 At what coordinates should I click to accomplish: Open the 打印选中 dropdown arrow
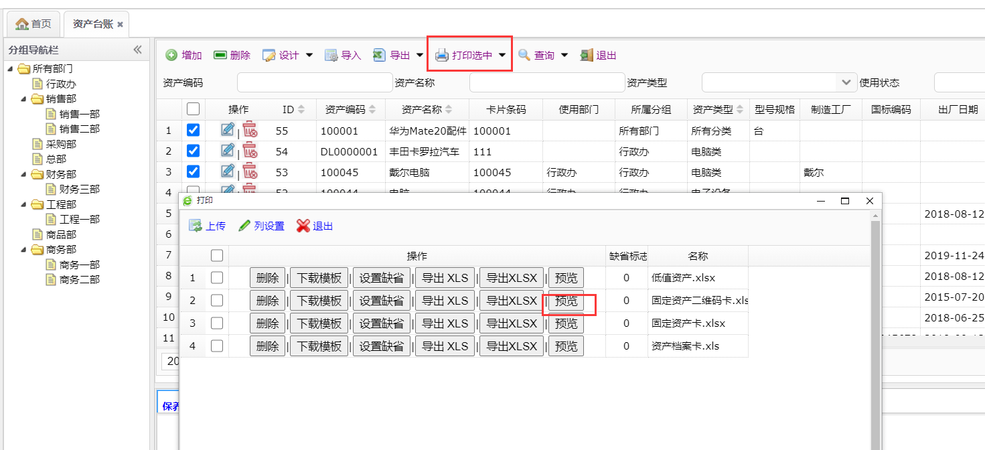502,56
